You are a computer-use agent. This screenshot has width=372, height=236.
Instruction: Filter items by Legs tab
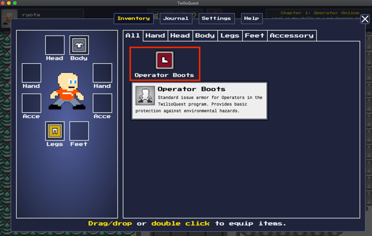click(230, 36)
